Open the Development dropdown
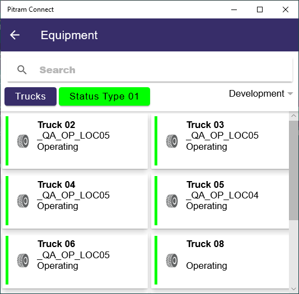The image size is (299, 294). tap(261, 94)
